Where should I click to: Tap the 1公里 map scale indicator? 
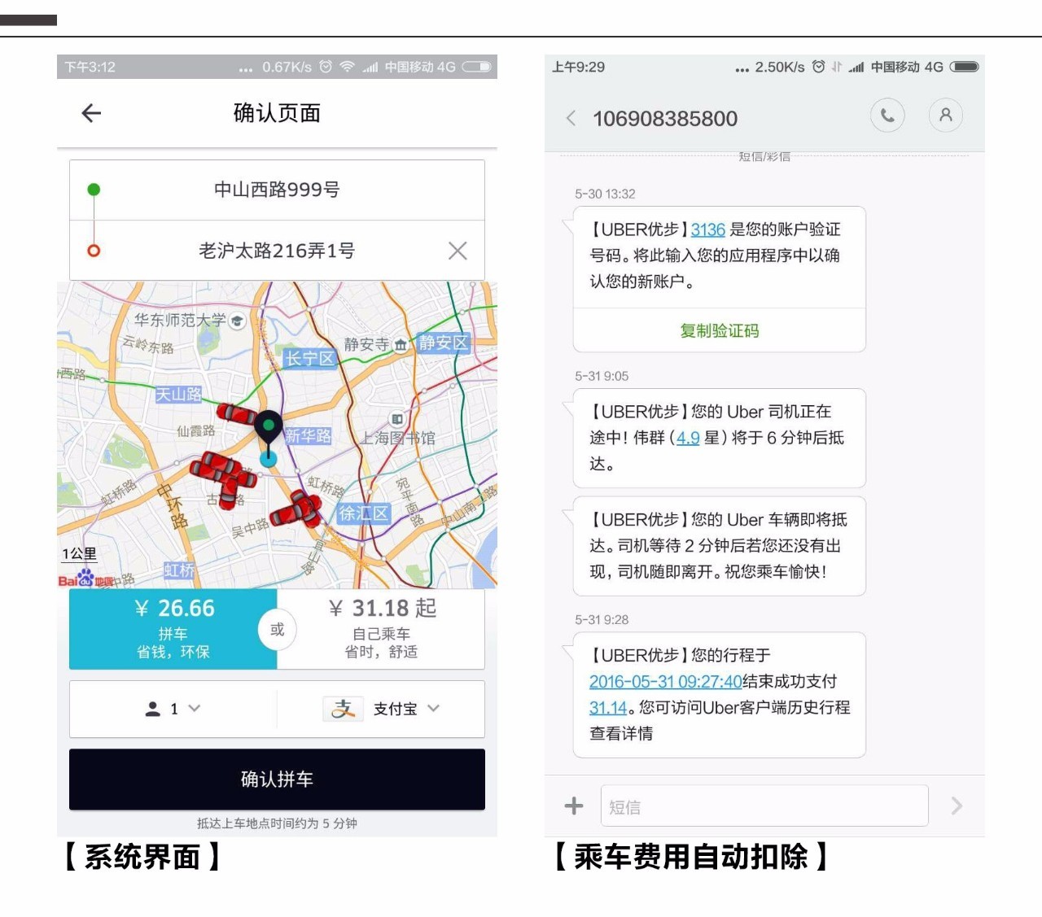click(78, 554)
